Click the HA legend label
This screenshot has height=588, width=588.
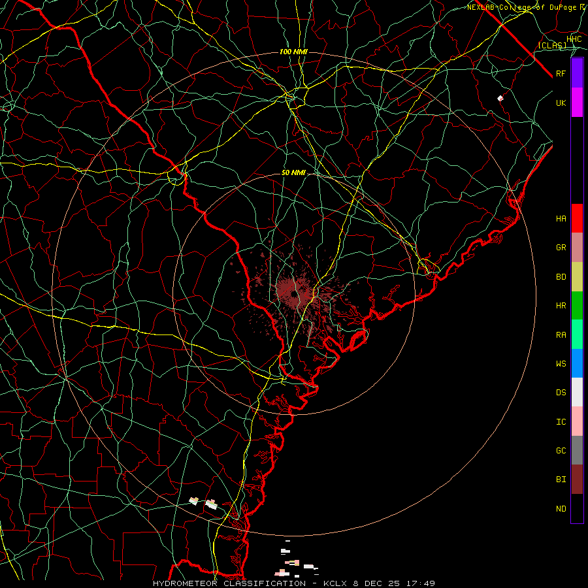(561, 219)
